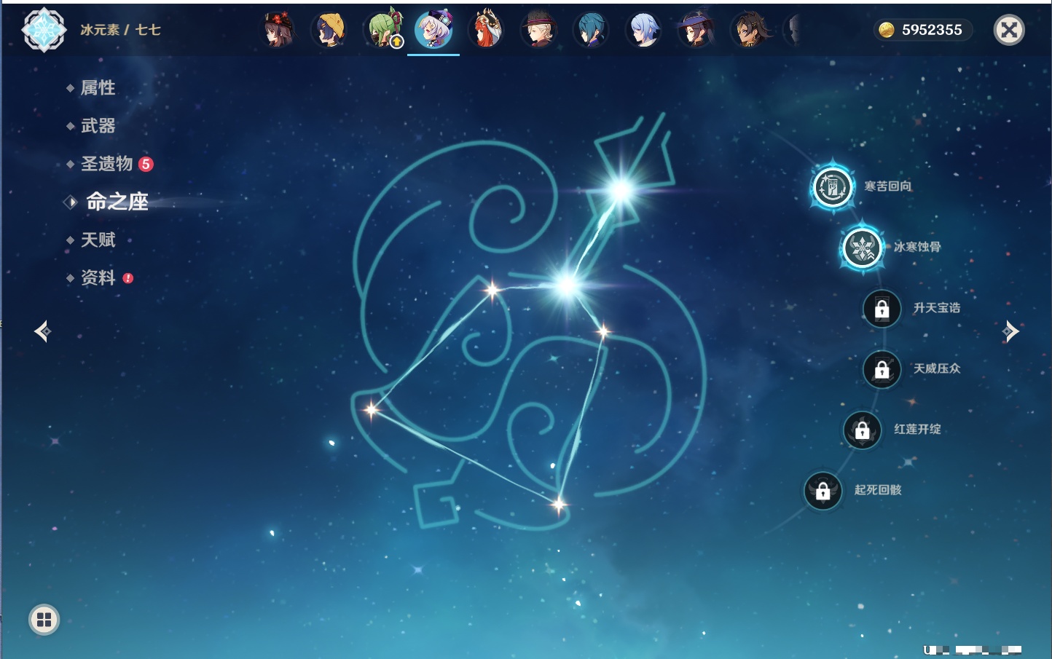1052x659 pixels.
Task: Select Mona avatar with witch hat
Action: pos(696,30)
